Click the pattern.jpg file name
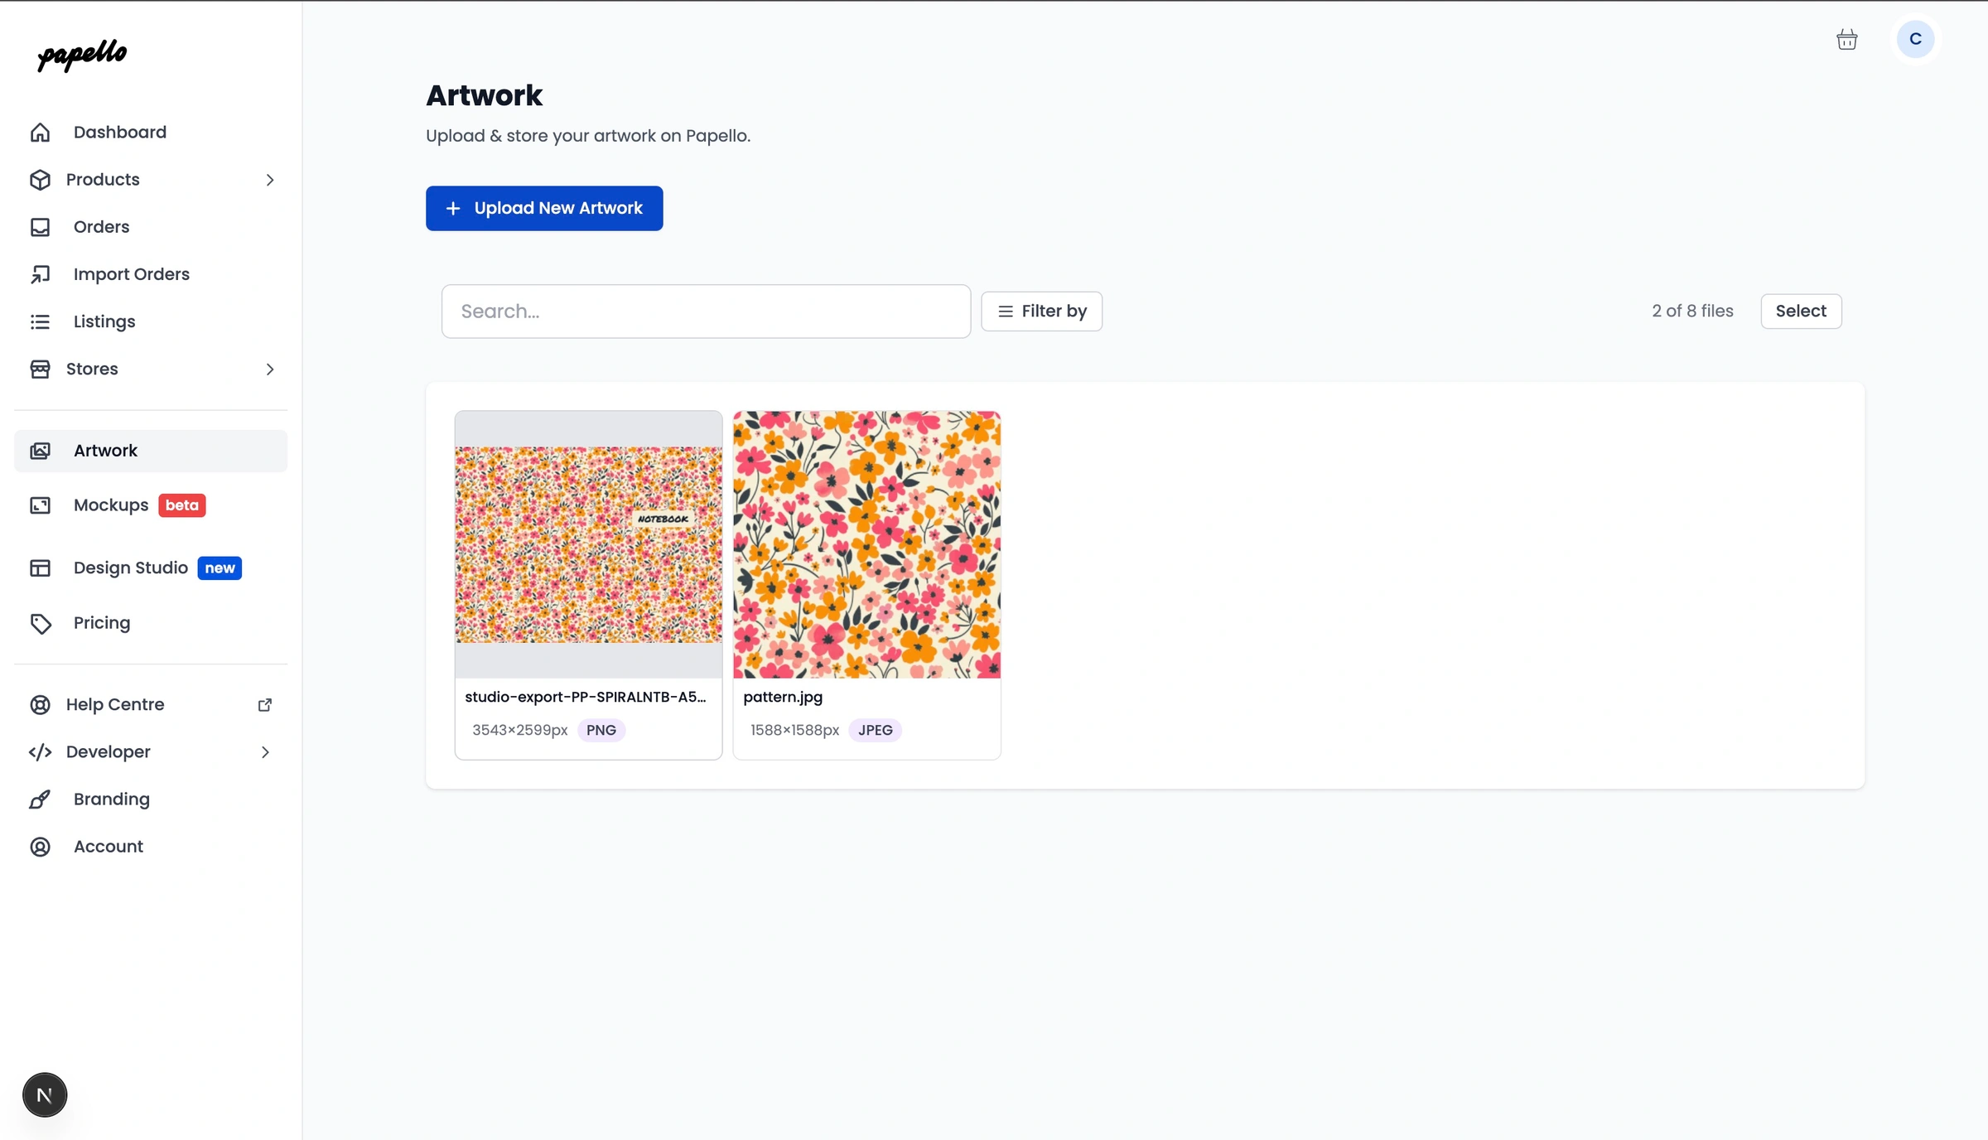The height and width of the screenshot is (1140, 1988). coord(783,698)
